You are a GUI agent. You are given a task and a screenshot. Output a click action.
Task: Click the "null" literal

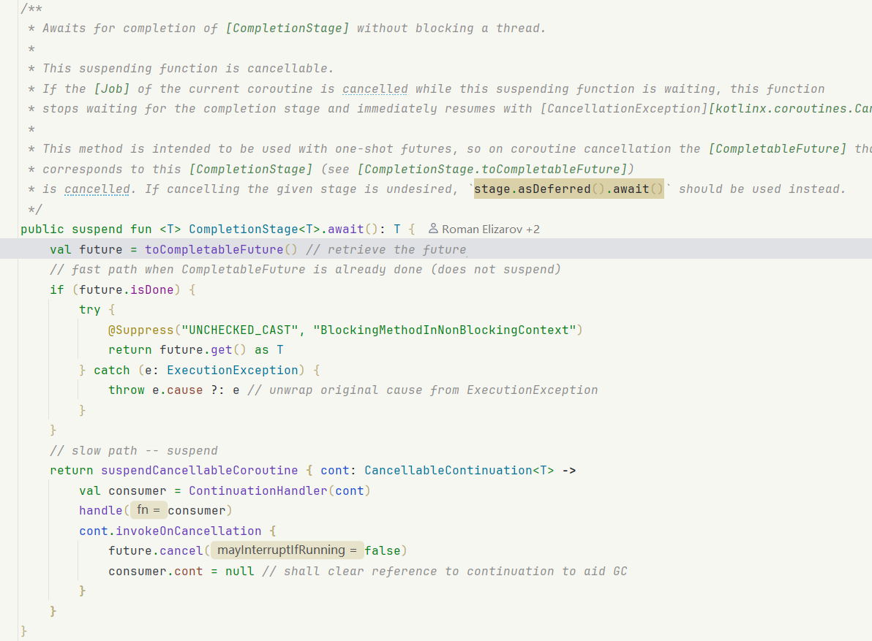coord(240,572)
